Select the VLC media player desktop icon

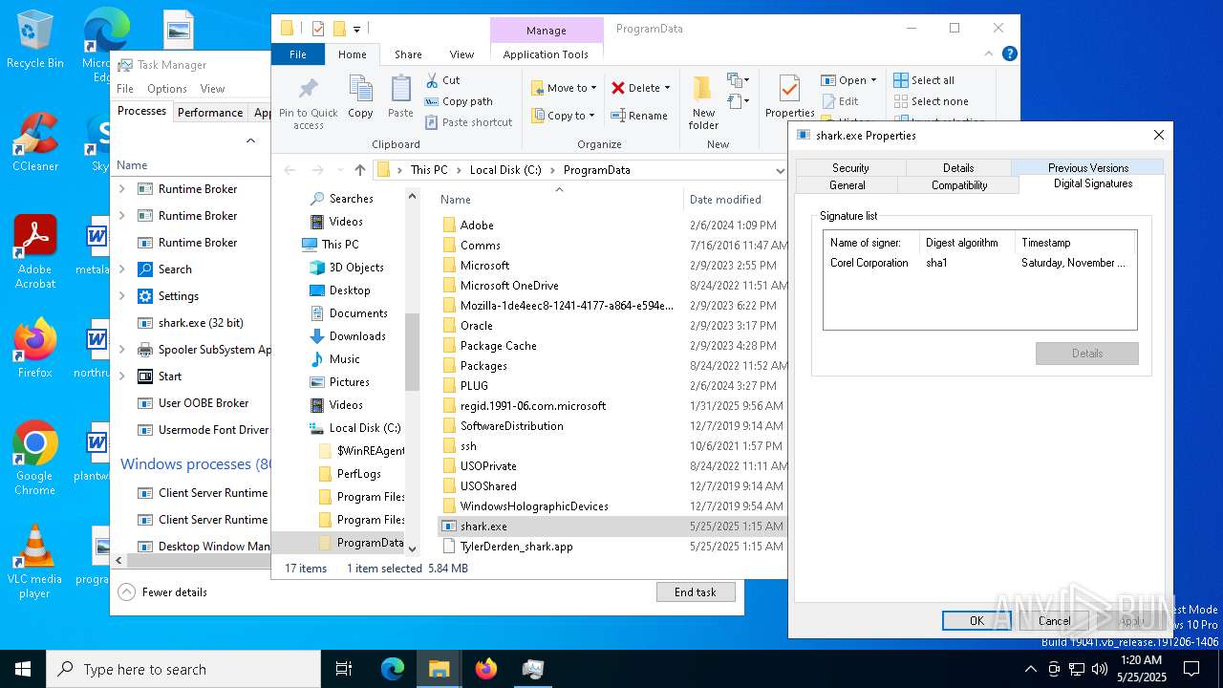[34, 562]
